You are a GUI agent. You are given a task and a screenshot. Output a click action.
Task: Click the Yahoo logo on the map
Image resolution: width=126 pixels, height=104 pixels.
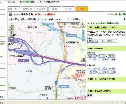[80, 98]
